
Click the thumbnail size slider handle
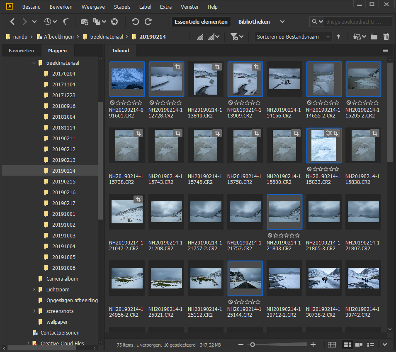tap(253, 345)
